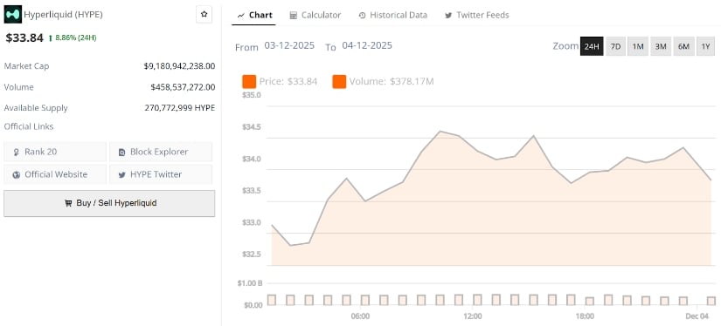
Task: Click the Market Cap label
Action: click(27, 66)
